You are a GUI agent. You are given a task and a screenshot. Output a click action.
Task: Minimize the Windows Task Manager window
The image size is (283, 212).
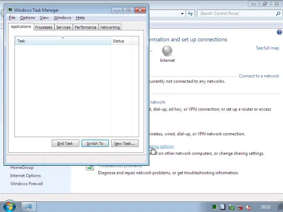pos(117,10)
